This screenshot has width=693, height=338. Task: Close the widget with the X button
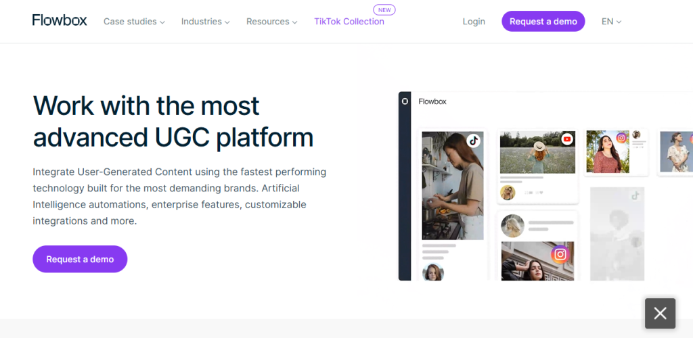tap(660, 313)
